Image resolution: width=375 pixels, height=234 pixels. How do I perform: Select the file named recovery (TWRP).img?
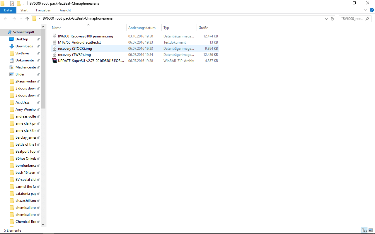click(74, 55)
